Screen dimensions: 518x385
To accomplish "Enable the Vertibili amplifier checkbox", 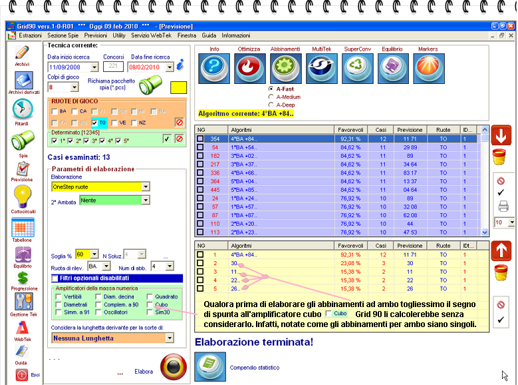I will tap(59, 296).
